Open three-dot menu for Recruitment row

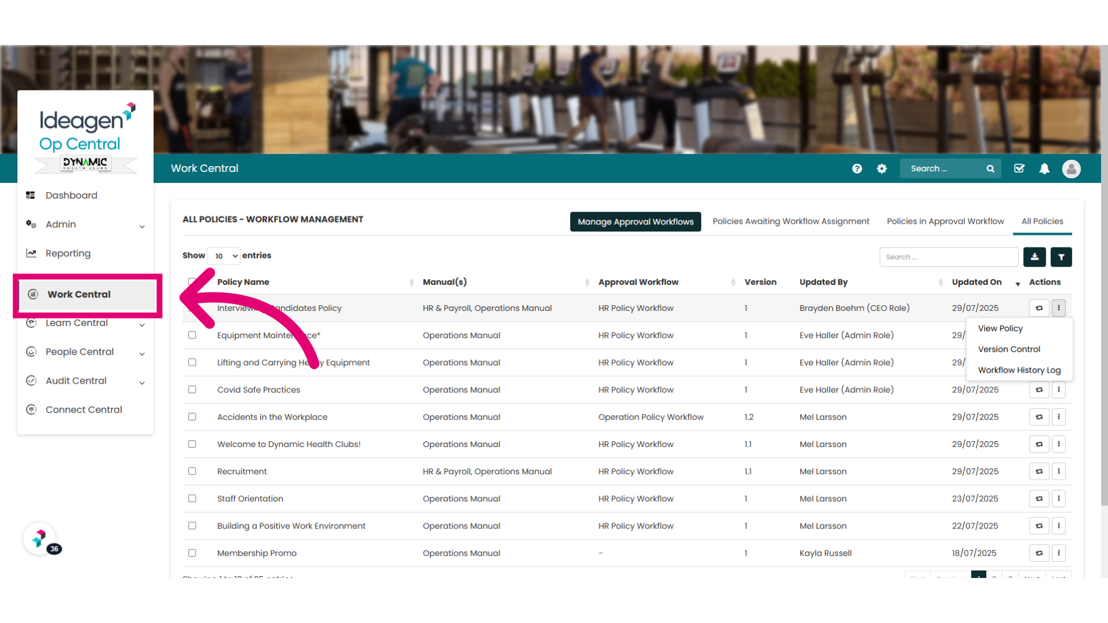[1058, 471]
